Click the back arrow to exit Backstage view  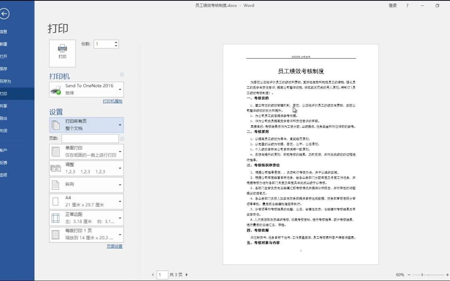click(5, 14)
